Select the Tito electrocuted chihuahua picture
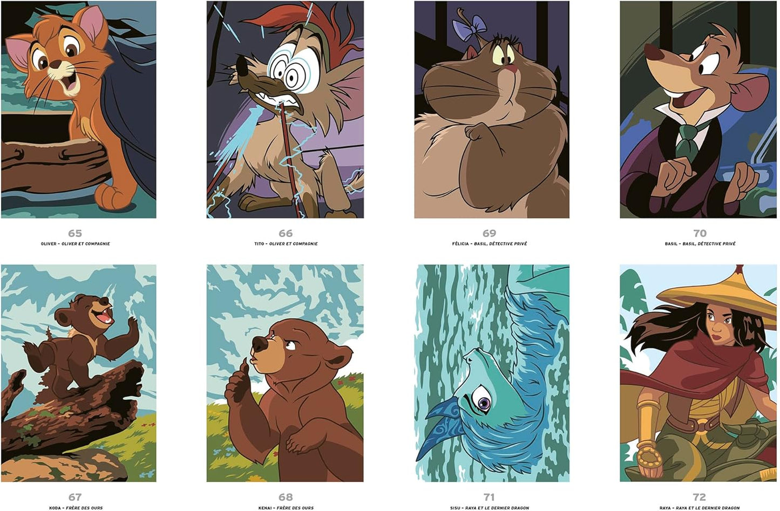Image resolution: width=780 pixels, height=511 pixels. (285, 110)
